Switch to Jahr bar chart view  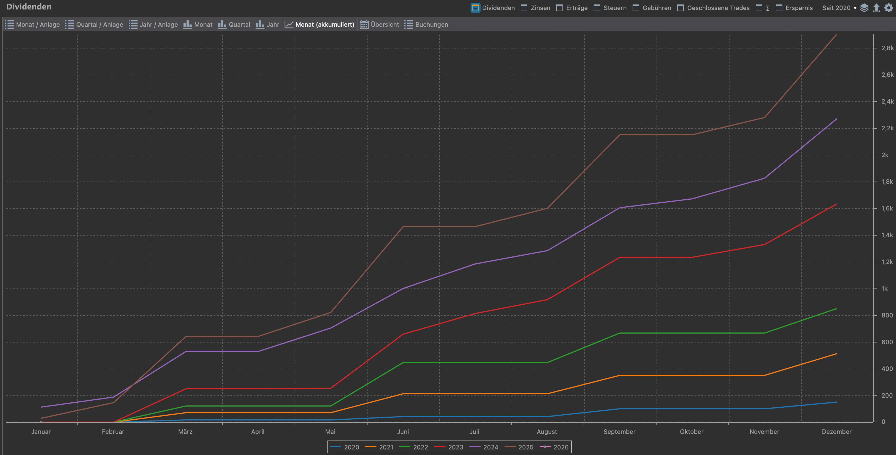click(x=267, y=24)
